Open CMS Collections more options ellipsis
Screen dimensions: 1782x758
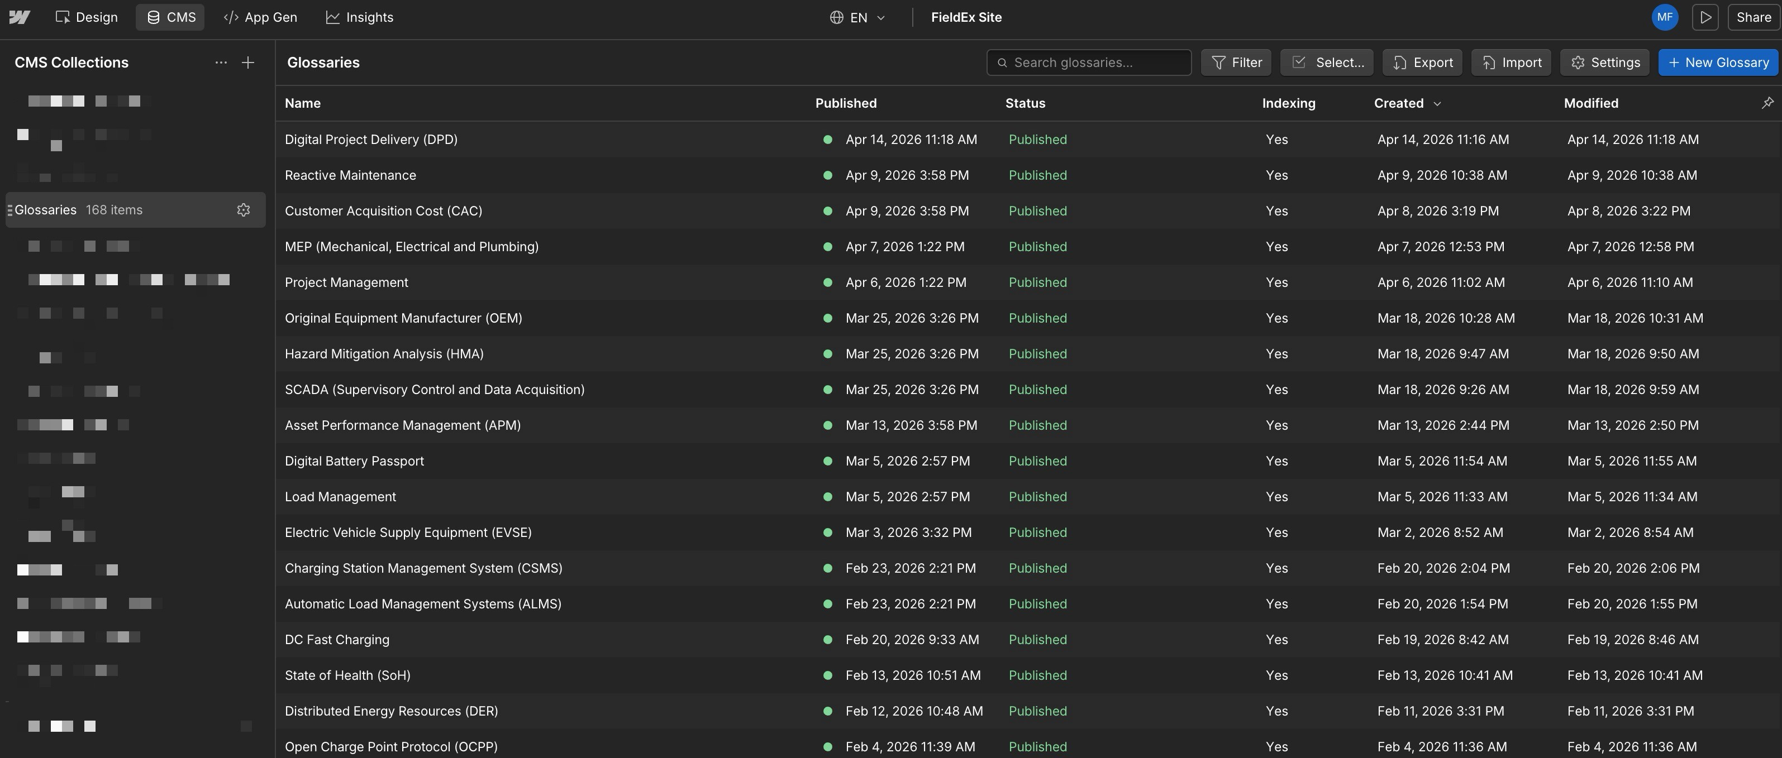[x=221, y=63]
